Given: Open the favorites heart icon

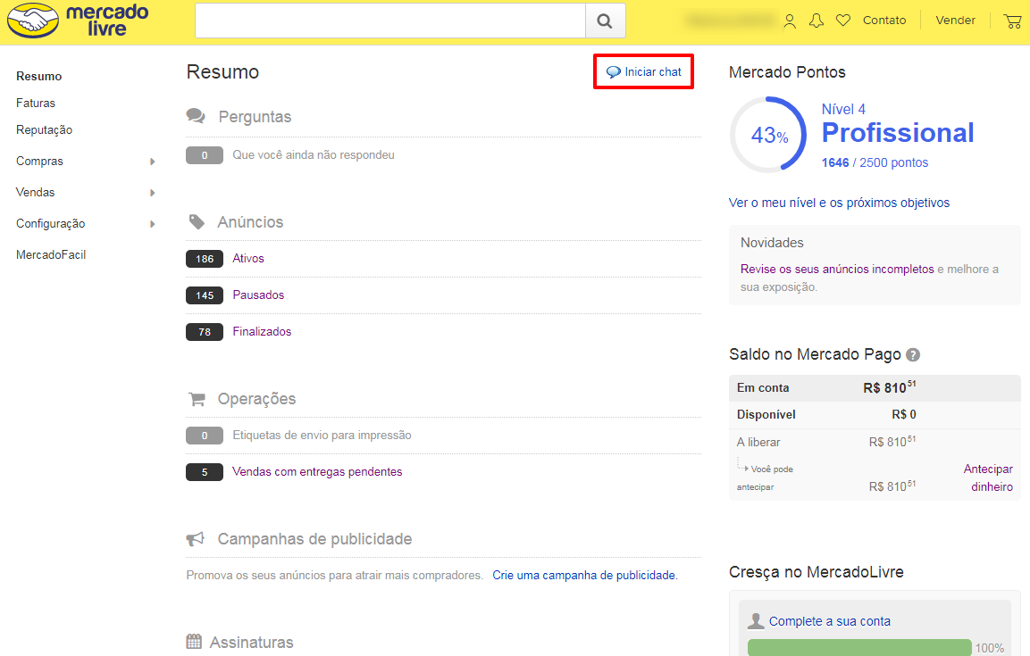Looking at the screenshot, I should click(x=842, y=21).
